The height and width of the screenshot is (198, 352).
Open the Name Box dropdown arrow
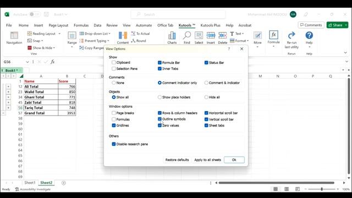pos(28,62)
